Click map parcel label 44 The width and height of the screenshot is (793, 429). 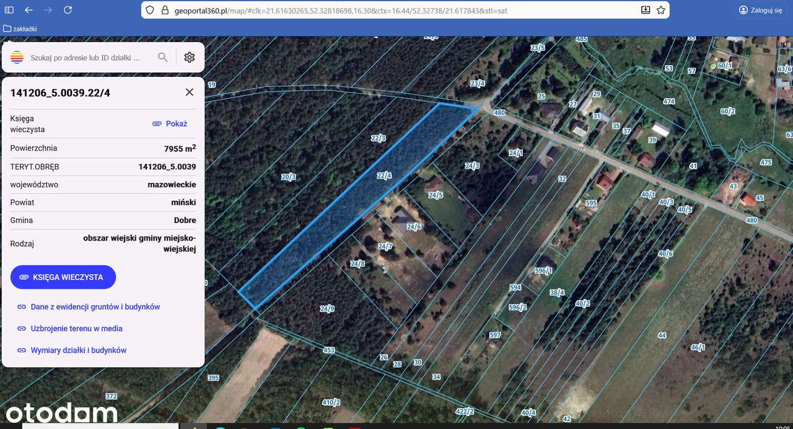coord(662,335)
